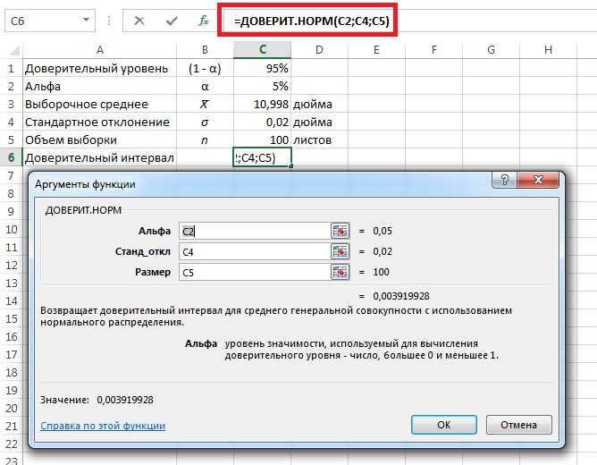Click cell 'Альфа' in column A

[100, 87]
